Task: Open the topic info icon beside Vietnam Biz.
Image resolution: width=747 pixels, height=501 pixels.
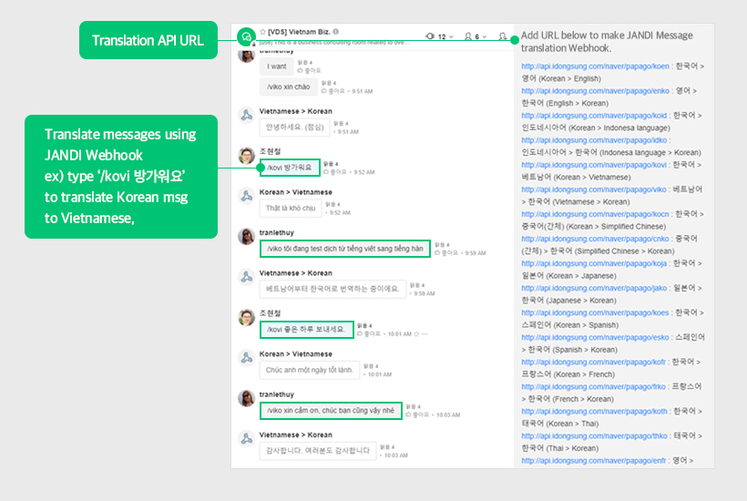Action: [x=336, y=32]
